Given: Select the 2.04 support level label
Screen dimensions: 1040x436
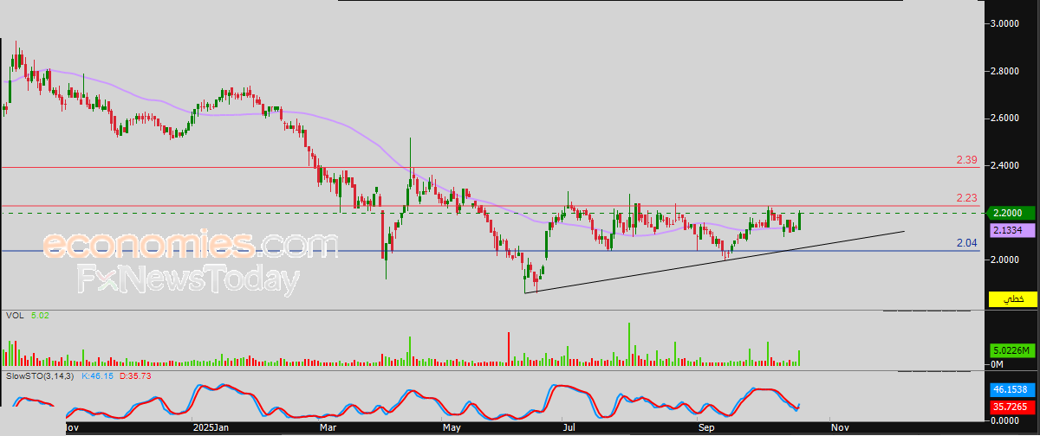Looking at the screenshot, I should [x=966, y=243].
